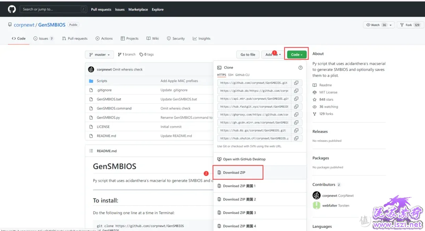Select the GitHub CLI clone tab
Image resolution: width=425 pixels, height=231 pixels.
242,75
